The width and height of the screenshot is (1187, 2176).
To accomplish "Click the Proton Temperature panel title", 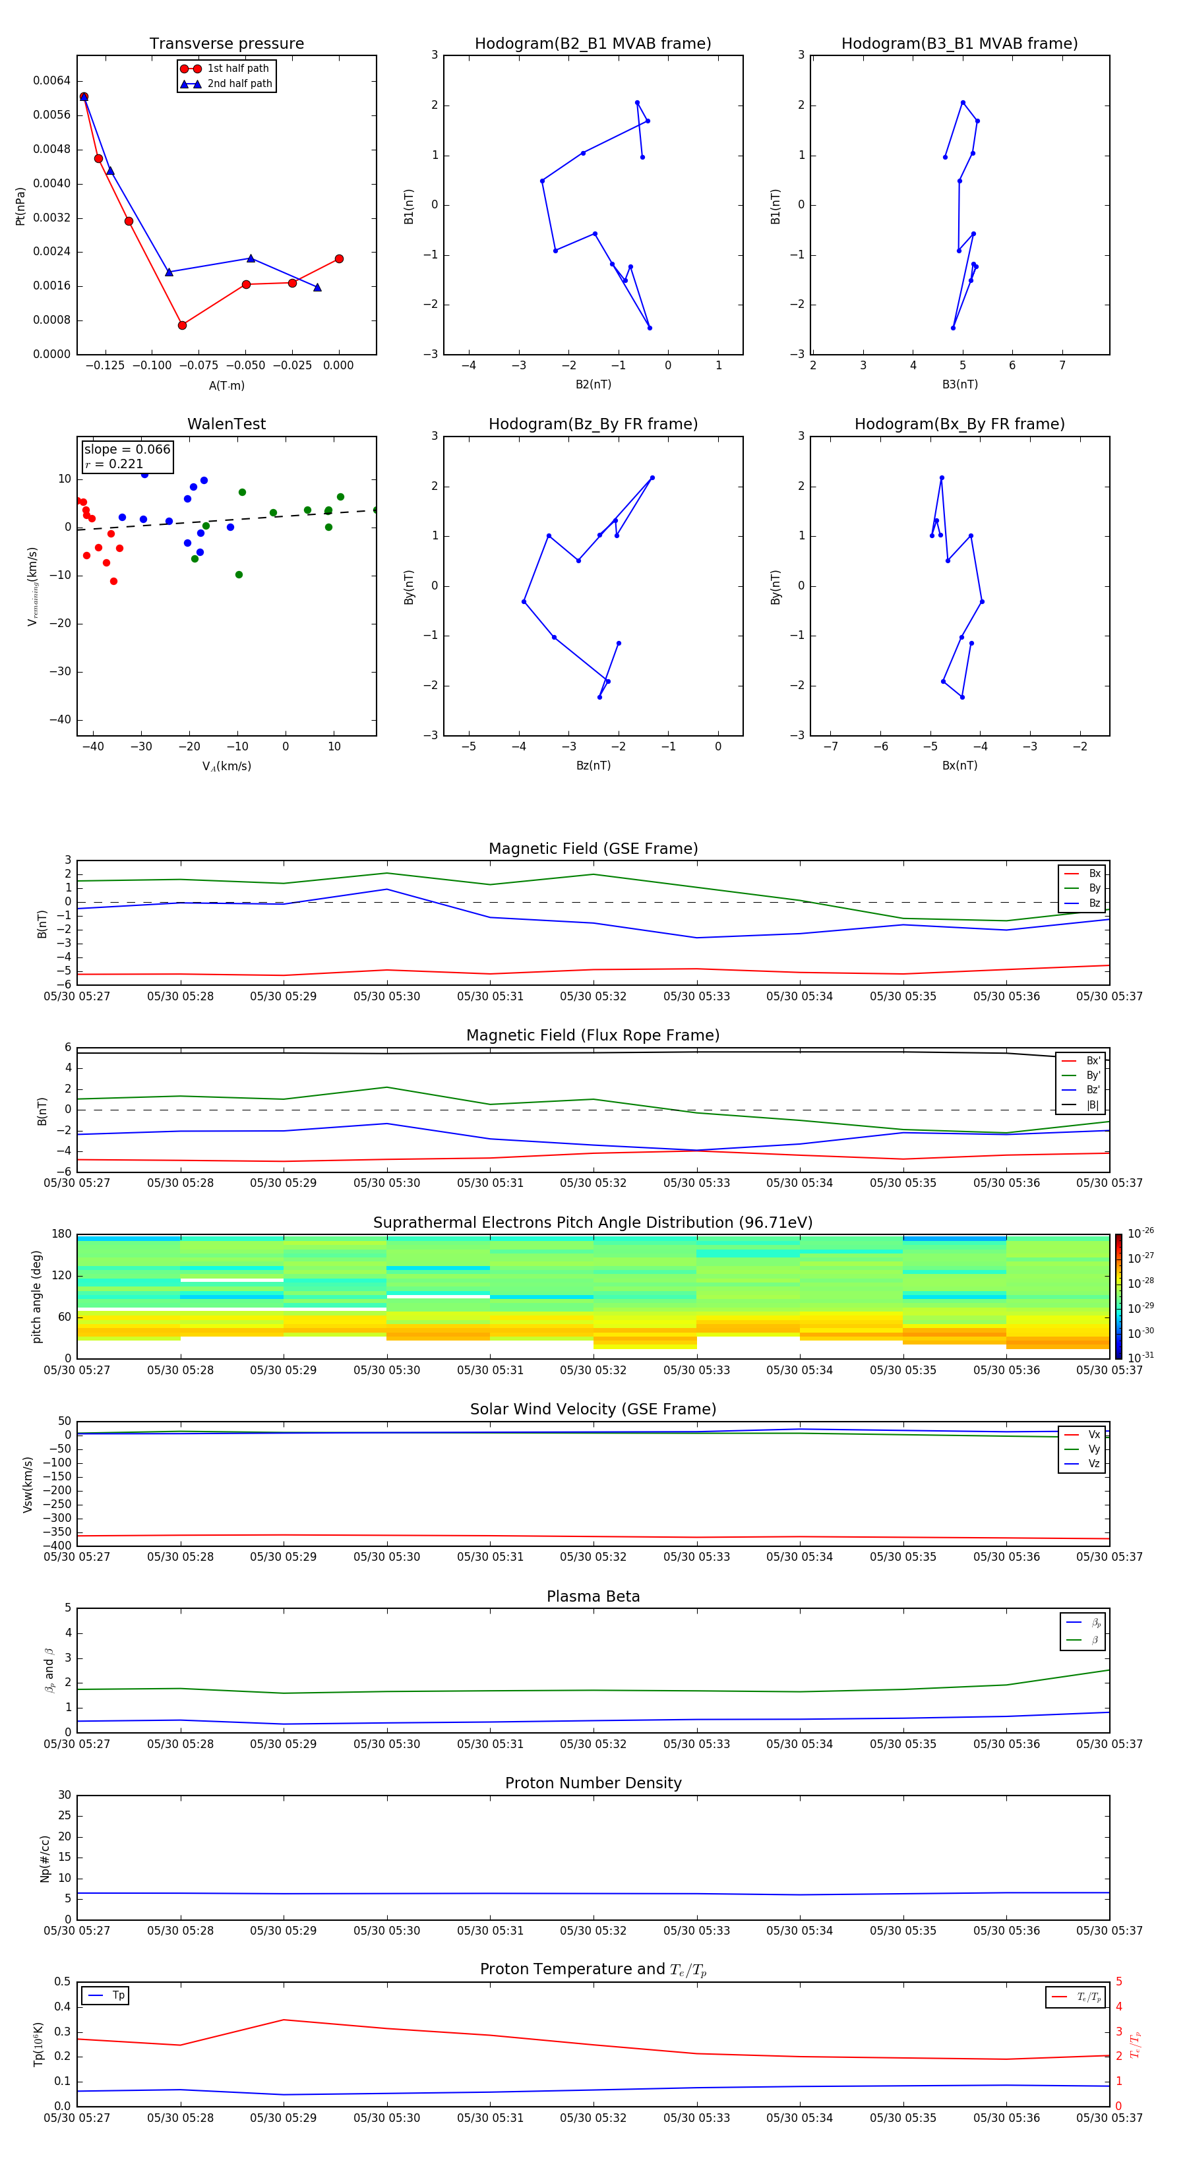I will pyautogui.click(x=593, y=1970).
